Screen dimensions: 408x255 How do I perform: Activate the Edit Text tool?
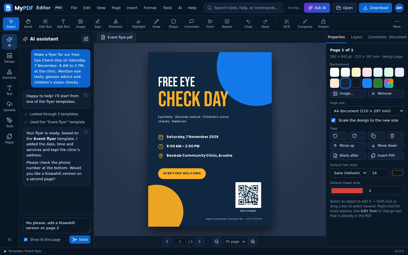[45, 24]
